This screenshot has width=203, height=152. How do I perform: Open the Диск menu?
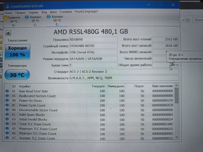tap(53, 12)
